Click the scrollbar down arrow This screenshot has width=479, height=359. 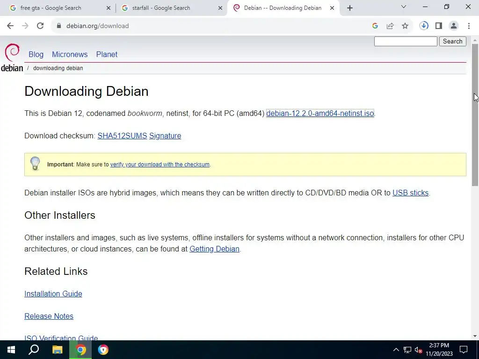point(475,337)
